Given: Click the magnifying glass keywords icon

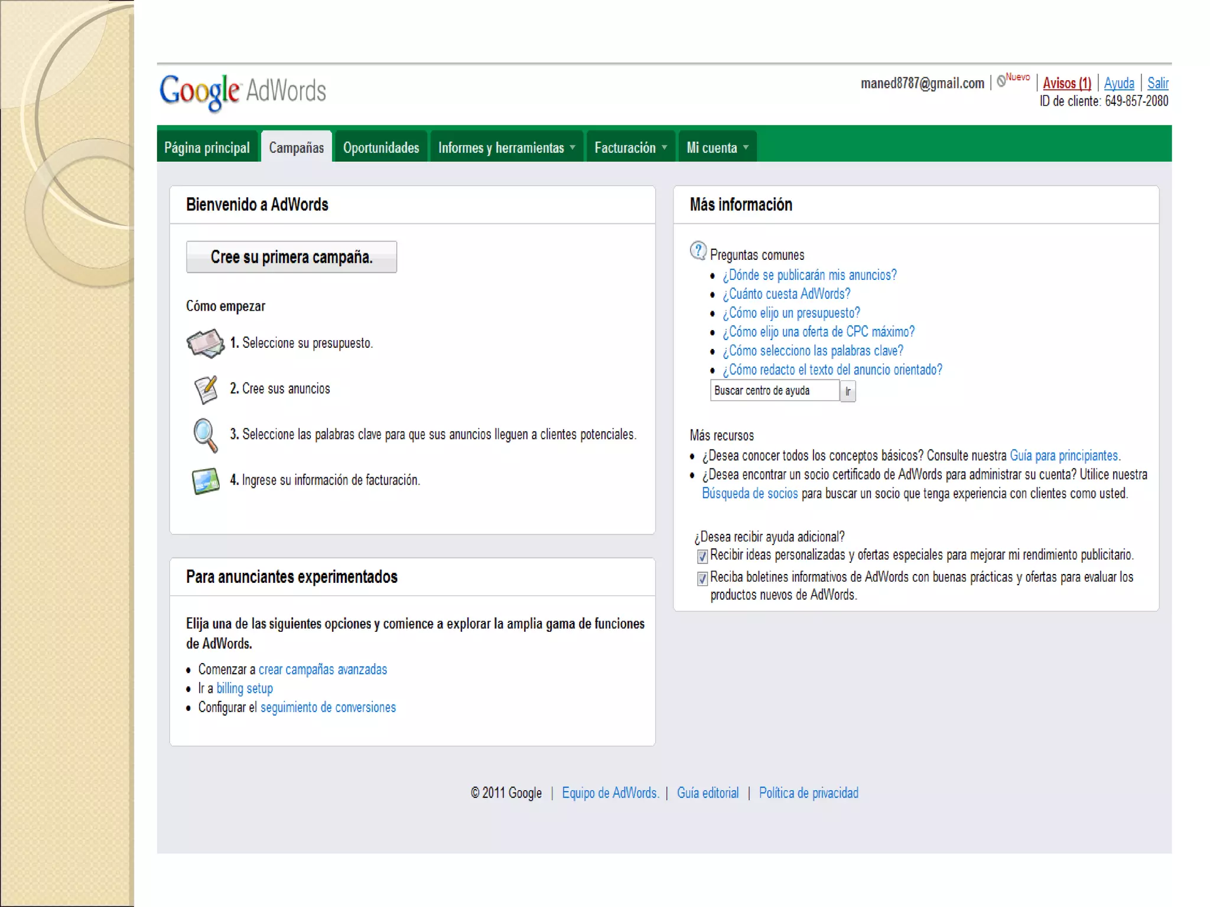Looking at the screenshot, I should coord(205,435).
